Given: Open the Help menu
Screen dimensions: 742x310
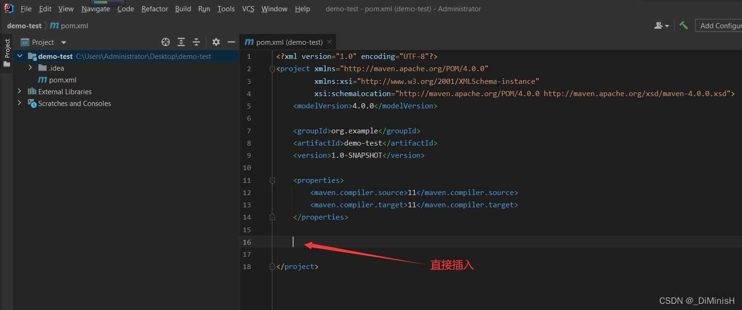Looking at the screenshot, I should click(303, 9).
